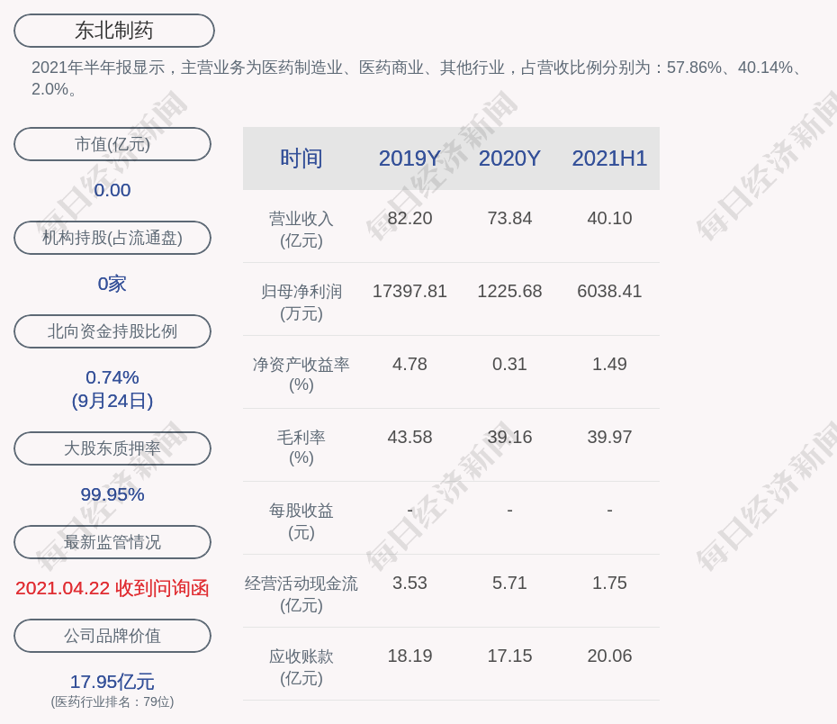This screenshot has height=724, width=837.
Task: Select ROE value 4.78
Action: click(x=409, y=364)
